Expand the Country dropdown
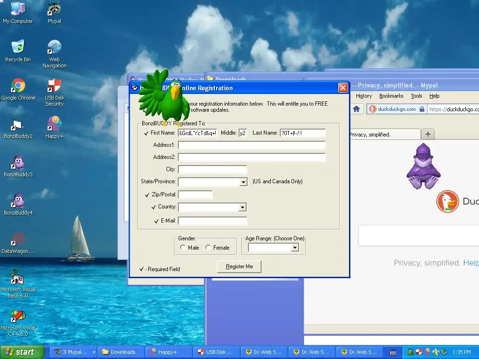 242,207
